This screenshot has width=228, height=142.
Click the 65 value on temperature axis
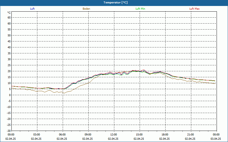coord(9,18)
